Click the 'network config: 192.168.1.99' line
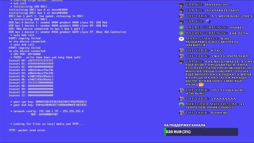The image size is (254, 143). tap(47, 111)
